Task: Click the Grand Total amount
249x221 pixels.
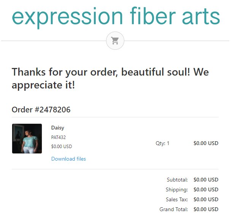Action: point(206,209)
